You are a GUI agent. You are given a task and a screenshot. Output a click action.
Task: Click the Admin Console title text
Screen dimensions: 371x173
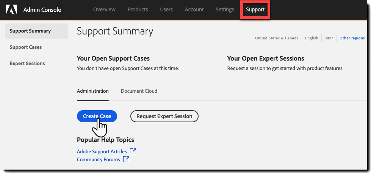pyautogui.click(x=42, y=10)
